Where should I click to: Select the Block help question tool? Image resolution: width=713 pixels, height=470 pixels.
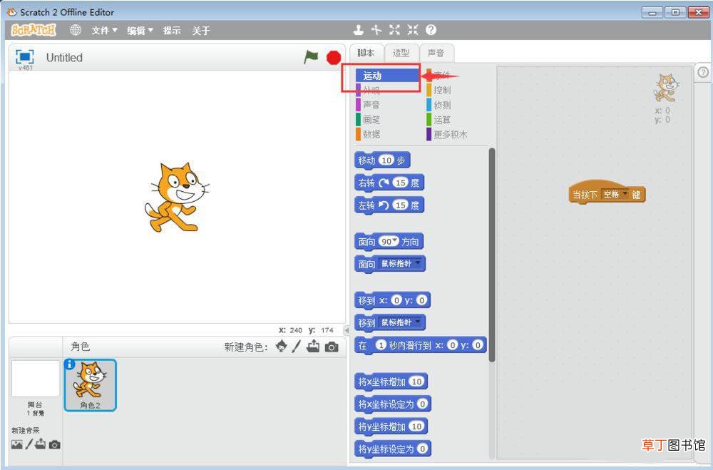click(431, 30)
